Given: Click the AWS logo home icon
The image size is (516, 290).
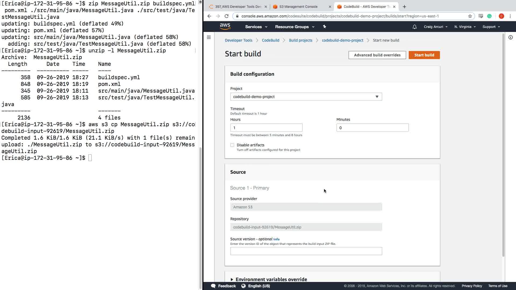Looking at the screenshot, I should [x=225, y=26].
